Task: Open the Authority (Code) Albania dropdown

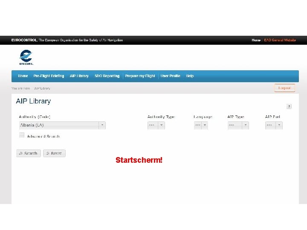Action: coord(62,125)
